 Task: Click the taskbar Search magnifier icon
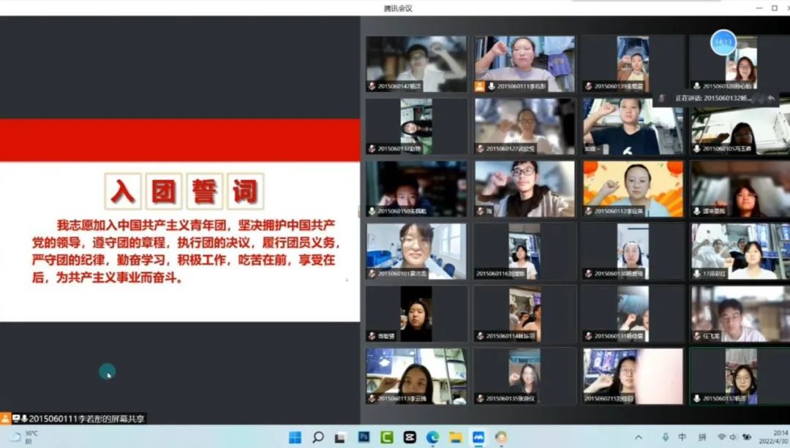[318, 437]
